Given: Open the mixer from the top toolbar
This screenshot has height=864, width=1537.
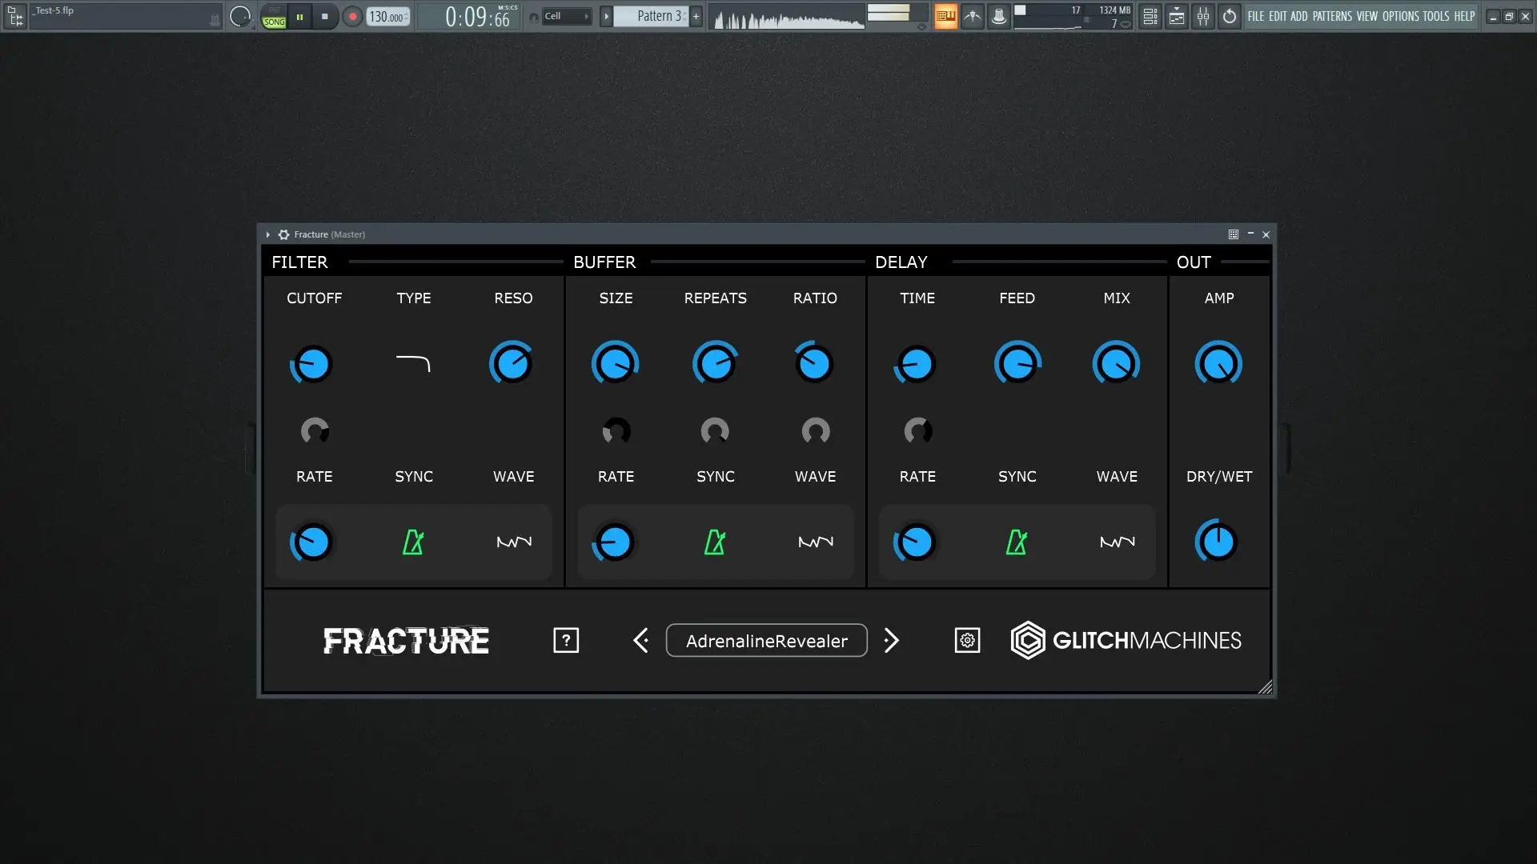Looking at the screenshot, I should [1203, 16].
